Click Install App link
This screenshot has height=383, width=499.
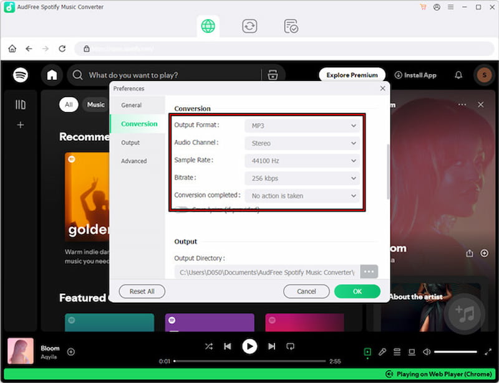point(415,75)
